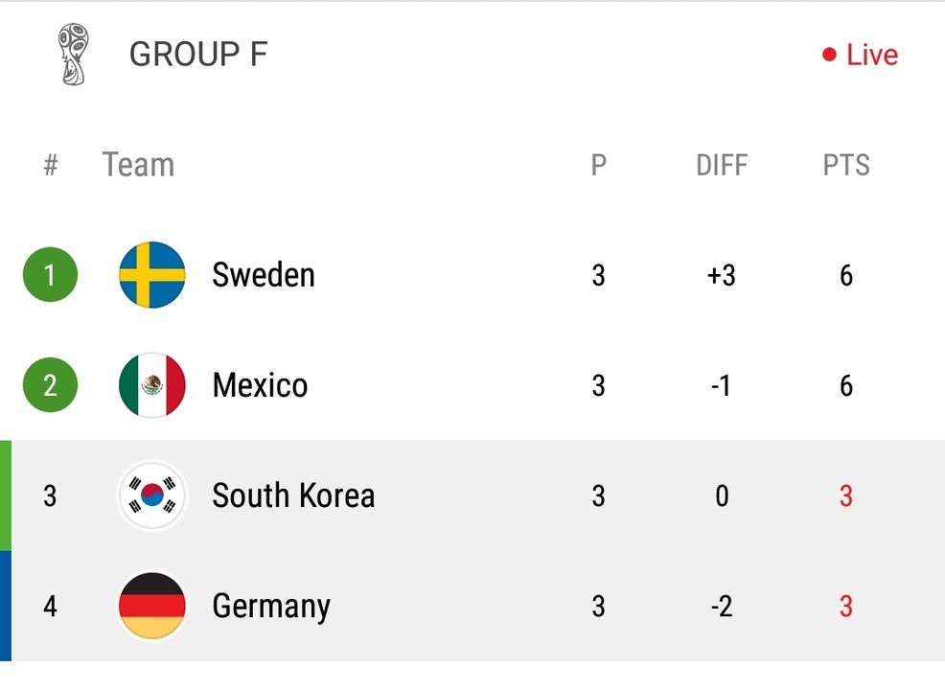Select the PTS column header
Screen dimensions: 945x690
[846, 165]
